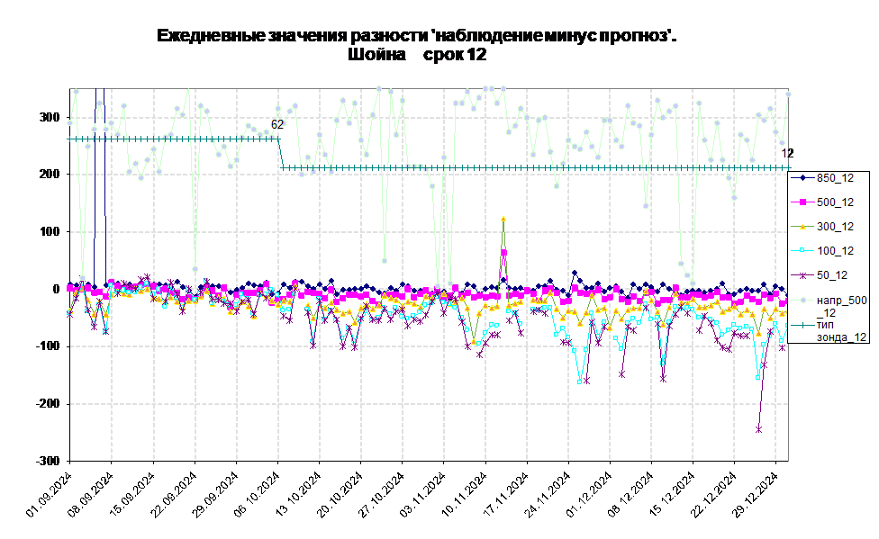879x539 pixels.
Task: Click the -300 y-axis value label
Action: 47,461
